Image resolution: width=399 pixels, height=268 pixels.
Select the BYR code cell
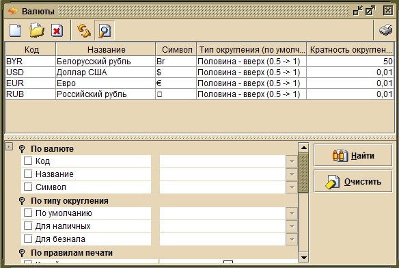tap(31, 62)
